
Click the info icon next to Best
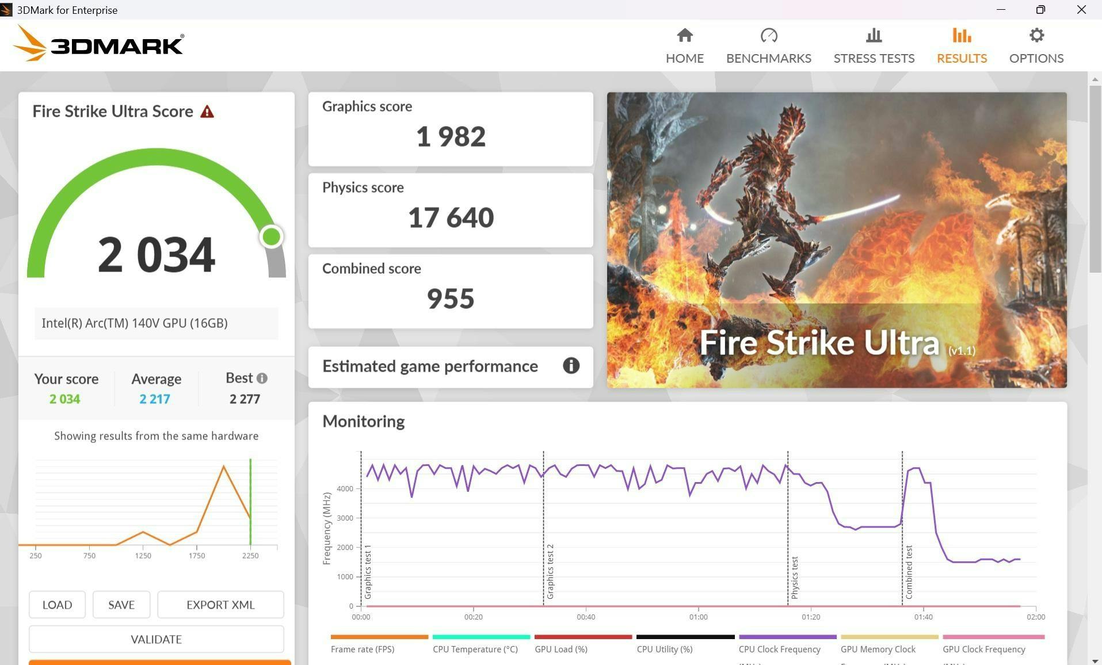(x=262, y=378)
